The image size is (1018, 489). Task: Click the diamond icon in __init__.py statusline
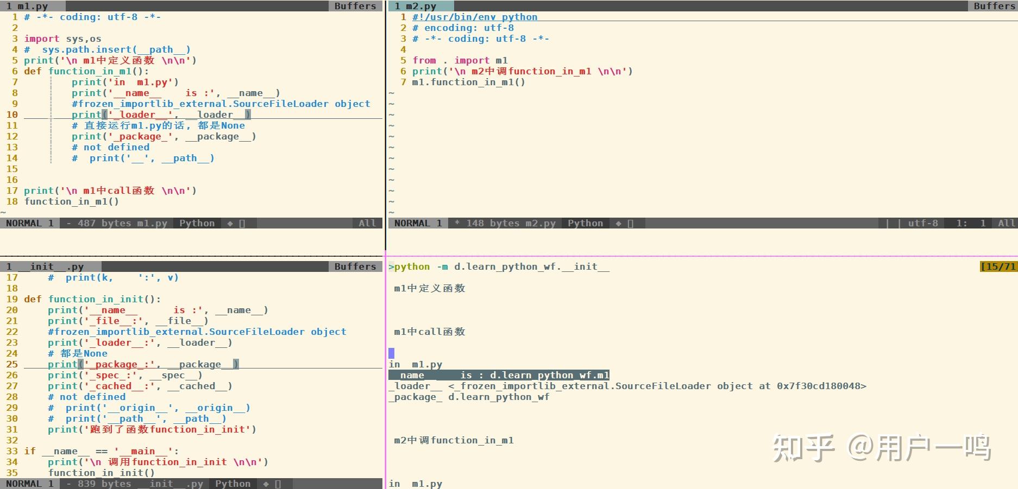click(x=266, y=484)
